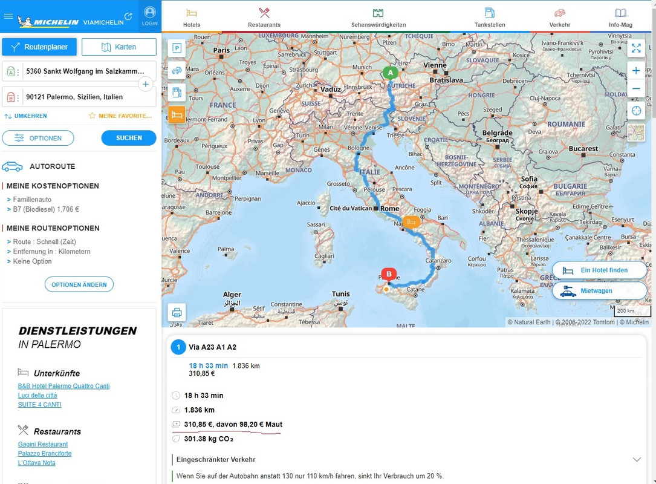Image resolution: width=656 pixels, height=484 pixels.
Task: Click B7 (Biodiesel) 1,706 € option
Action: point(45,209)
